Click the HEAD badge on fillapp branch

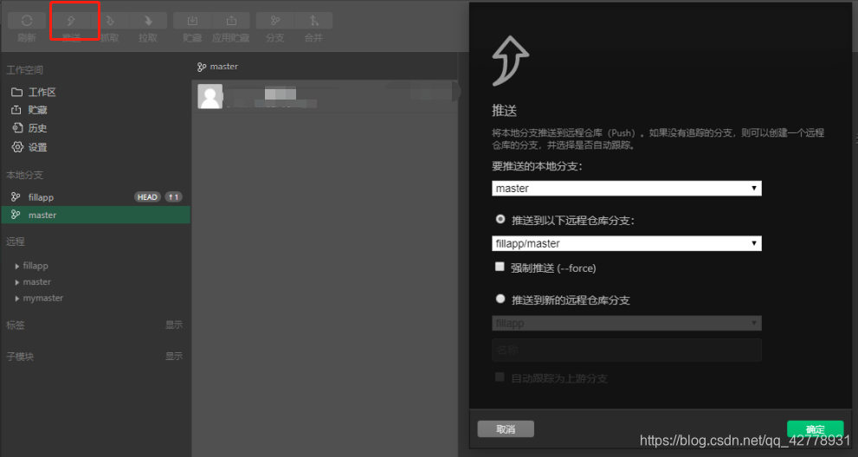click(147, 197)
